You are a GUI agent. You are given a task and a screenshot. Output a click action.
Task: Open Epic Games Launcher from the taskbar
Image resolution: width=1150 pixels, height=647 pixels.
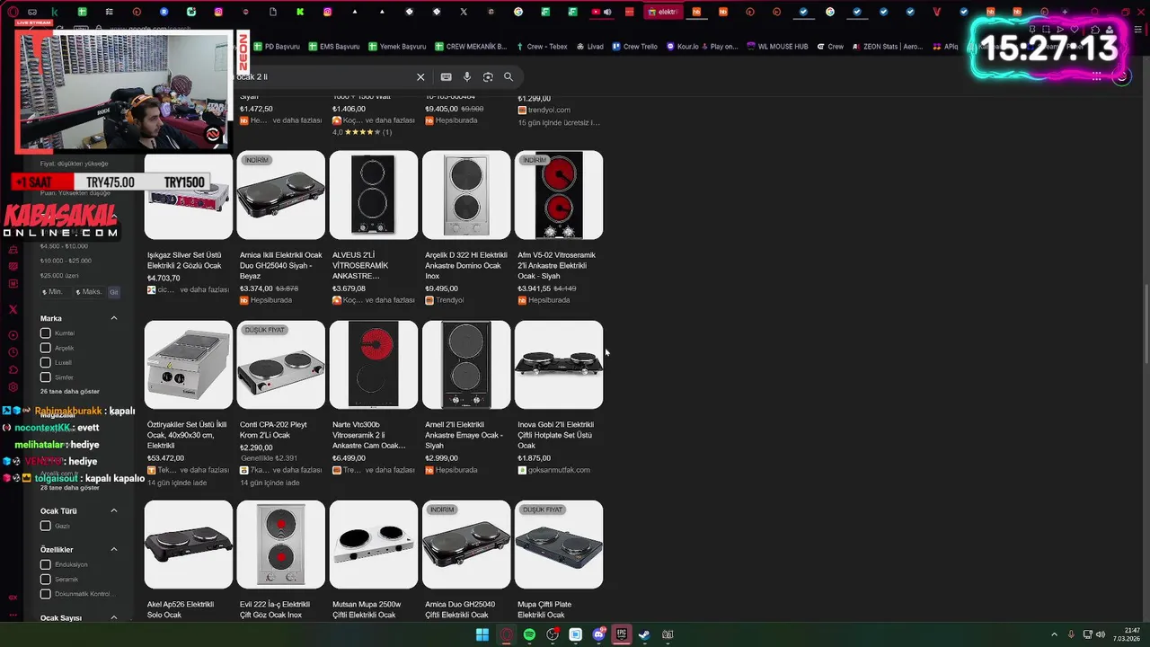coord(621,634)
